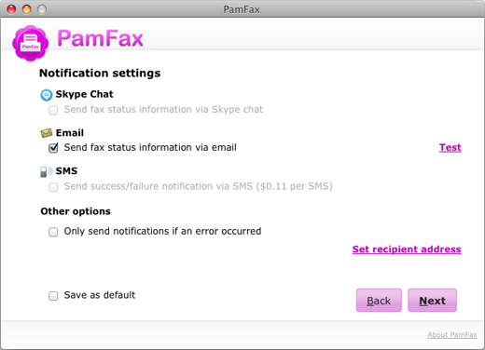
Task: Click the PamFax flower logo icon
Action: (30, 43)
